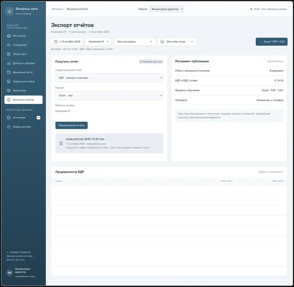Click the Рестораны building icon

pyautogui.click(x=9, y=36)
